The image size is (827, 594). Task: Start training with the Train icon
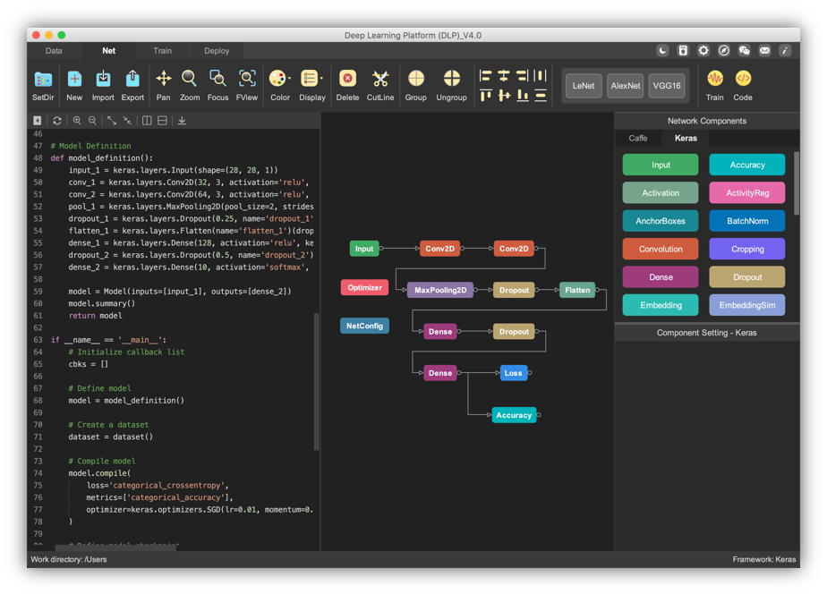714,80
